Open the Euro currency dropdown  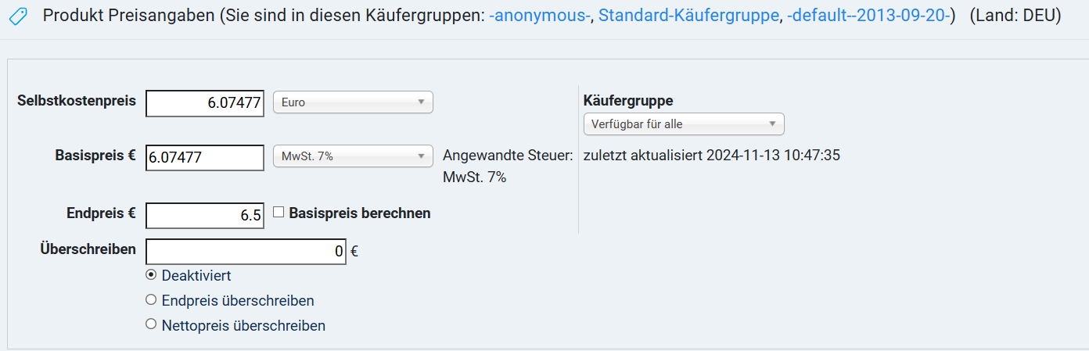pos(353,102)
